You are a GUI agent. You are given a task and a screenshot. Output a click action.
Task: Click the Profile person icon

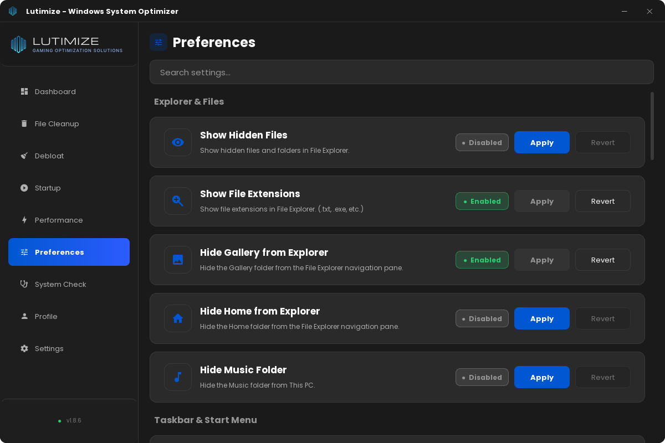[x=24, y=316]
